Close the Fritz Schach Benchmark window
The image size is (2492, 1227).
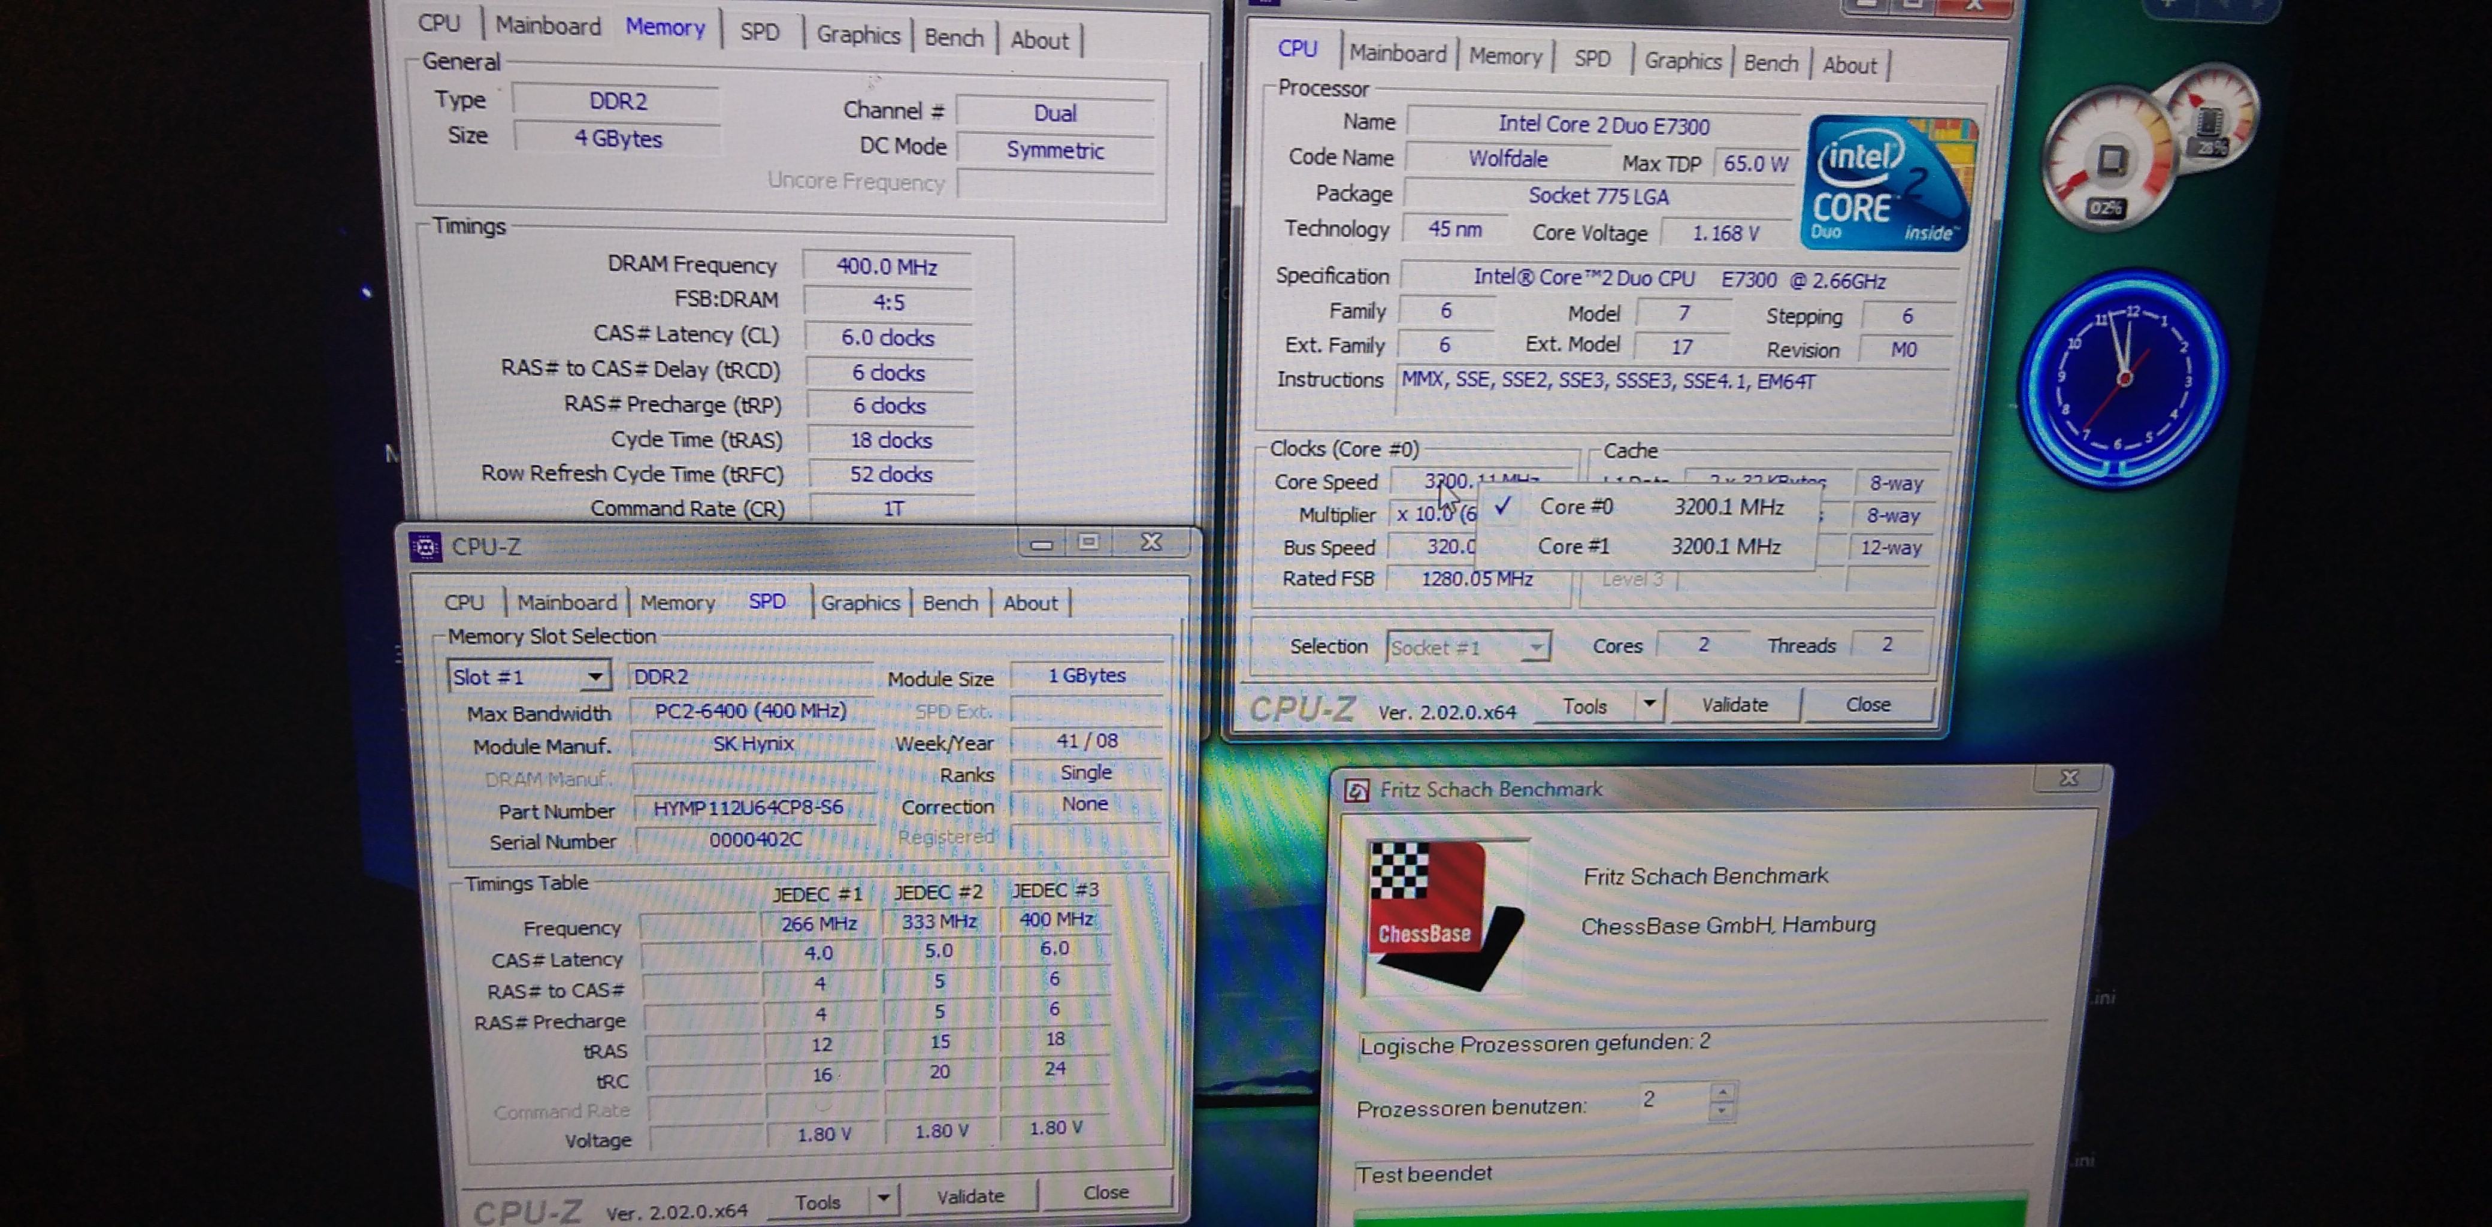[2069, 778]
